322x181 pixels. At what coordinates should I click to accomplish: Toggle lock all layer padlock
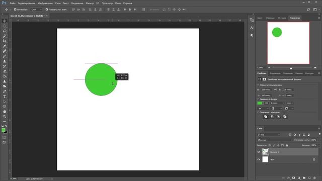tap(287, 145)
